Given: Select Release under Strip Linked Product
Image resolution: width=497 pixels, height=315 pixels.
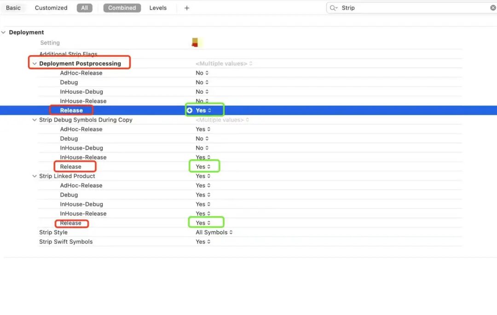Looking at the screenshot, I should tap(71, 223).
